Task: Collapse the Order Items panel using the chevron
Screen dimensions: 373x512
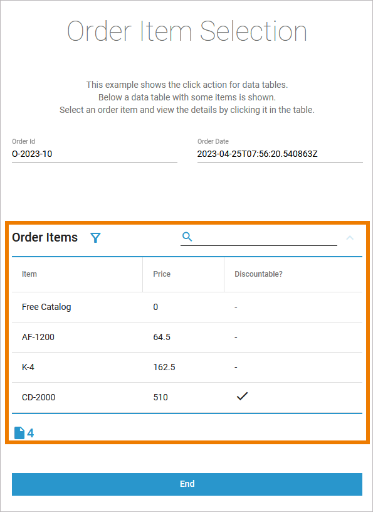Action: (x=350, y=238)
